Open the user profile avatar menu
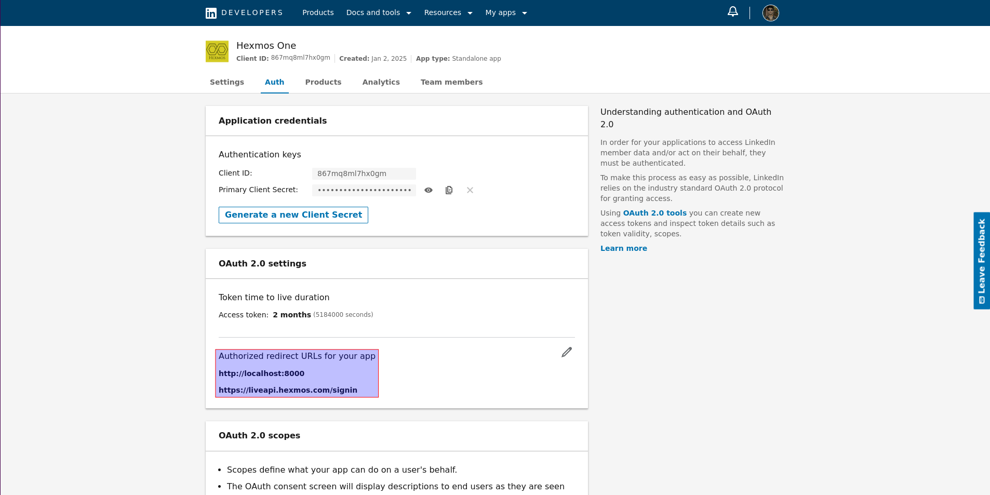This screenshot has width=990, height=495. (770, 13)
